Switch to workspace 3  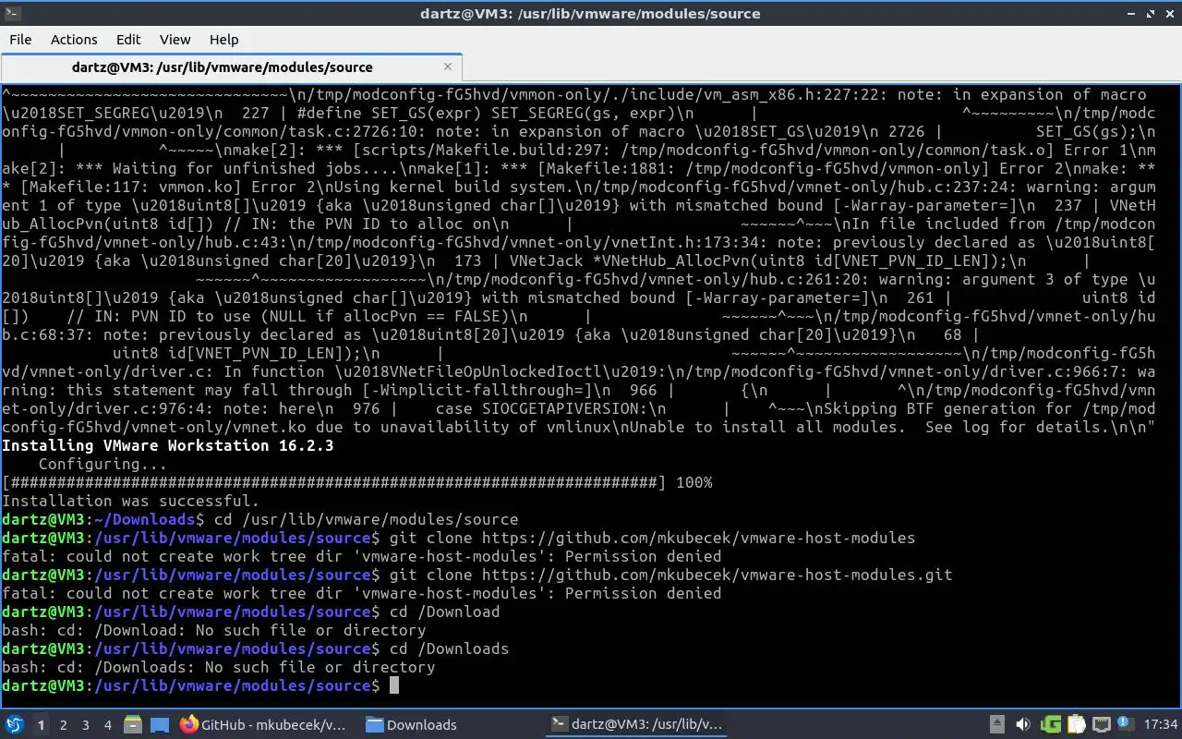85,725
